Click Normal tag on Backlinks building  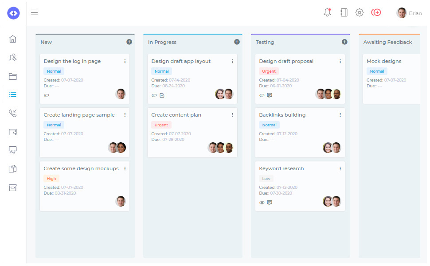point(269,125)
